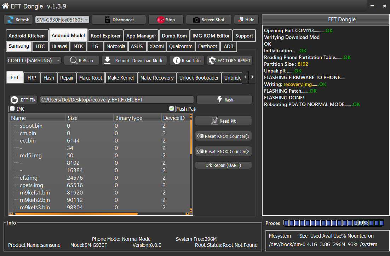Switch to the Flash tab
390x256 pixels.
[49, 78]
